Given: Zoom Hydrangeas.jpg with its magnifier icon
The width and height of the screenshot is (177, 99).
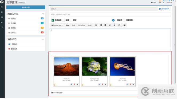Looking at the screenshot, I should pyautogui.click(x=105, y=84).
